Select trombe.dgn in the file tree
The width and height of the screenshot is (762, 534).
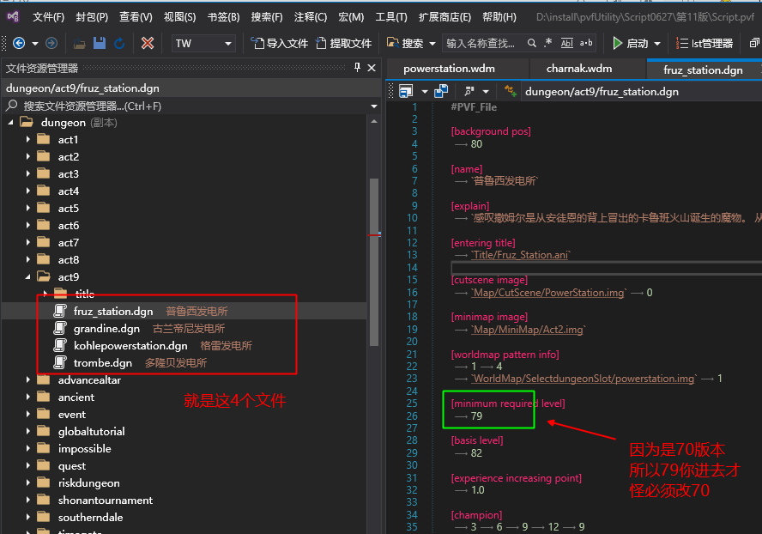[102, 363]
